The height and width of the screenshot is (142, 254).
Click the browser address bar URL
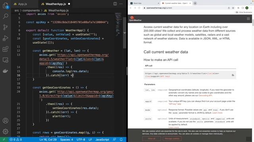click(x=159, y=8)
